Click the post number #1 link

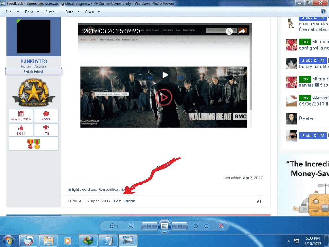point(259,202)
